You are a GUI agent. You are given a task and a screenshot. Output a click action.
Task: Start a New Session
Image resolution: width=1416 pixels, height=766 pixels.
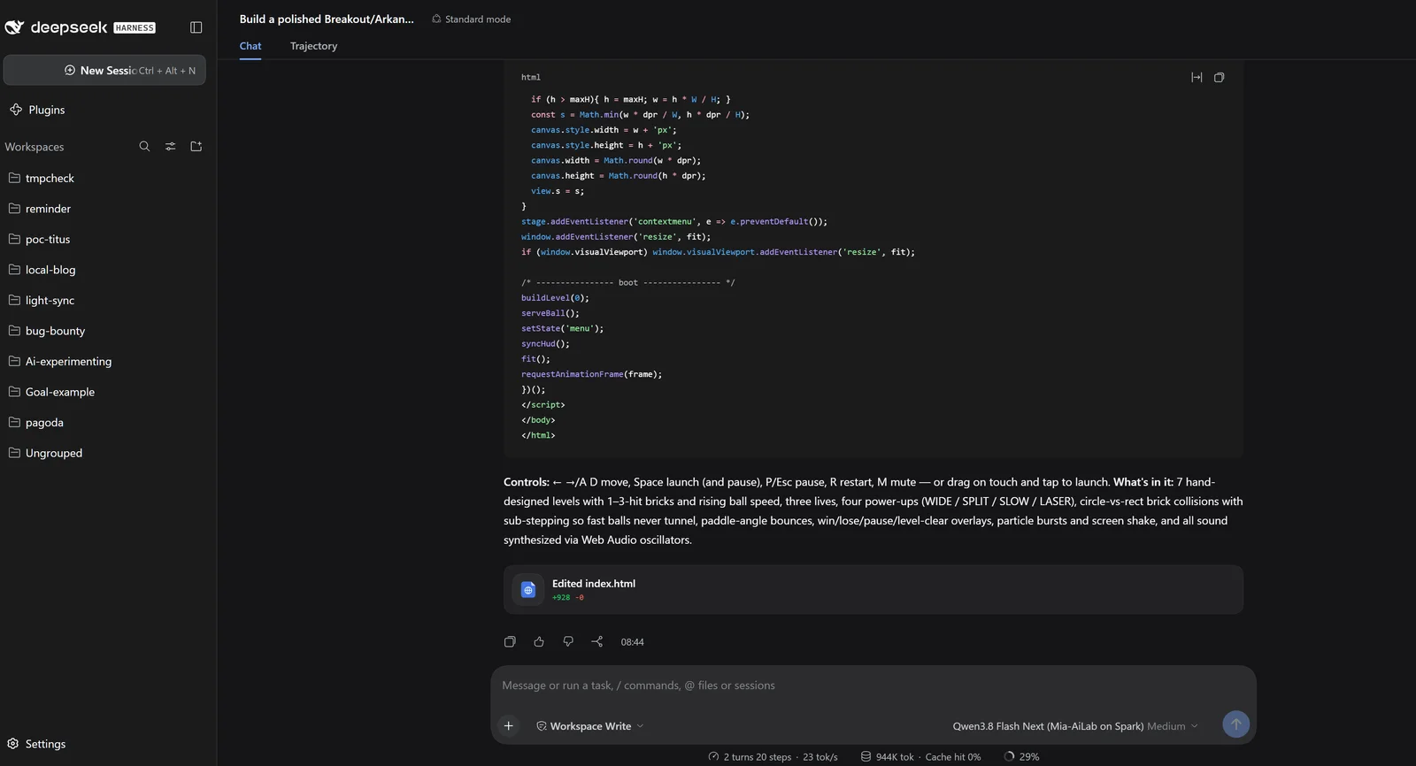(104, 71)
